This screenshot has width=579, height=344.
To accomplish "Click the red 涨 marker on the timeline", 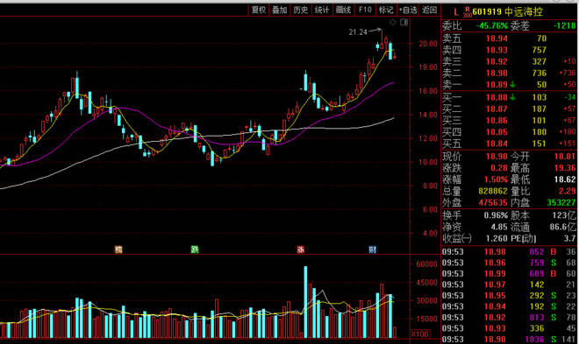I will [x=301, y=249].
